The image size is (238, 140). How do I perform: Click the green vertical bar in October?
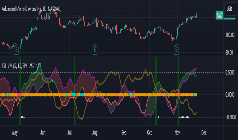click(x=156, y=91)
